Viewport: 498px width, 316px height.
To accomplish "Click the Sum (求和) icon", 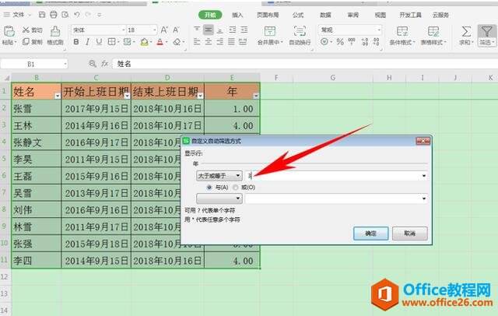I will coord(466,31).
